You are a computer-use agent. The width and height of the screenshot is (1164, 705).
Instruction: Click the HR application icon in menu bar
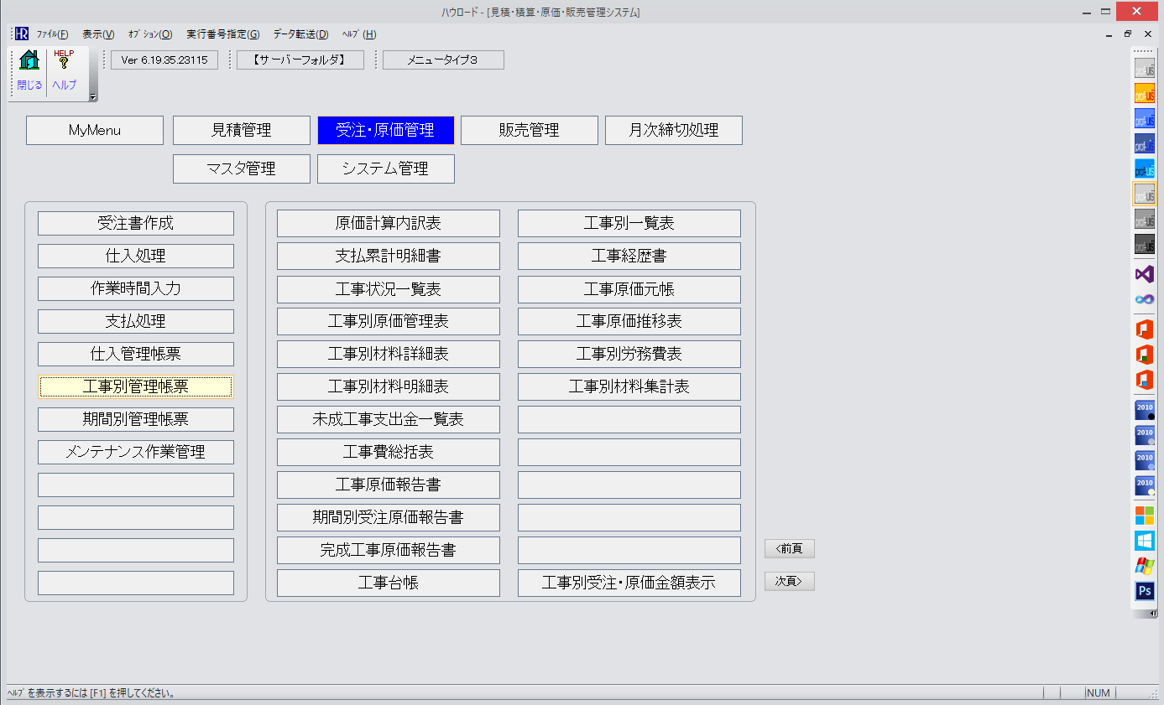click(x=21, y=34)
